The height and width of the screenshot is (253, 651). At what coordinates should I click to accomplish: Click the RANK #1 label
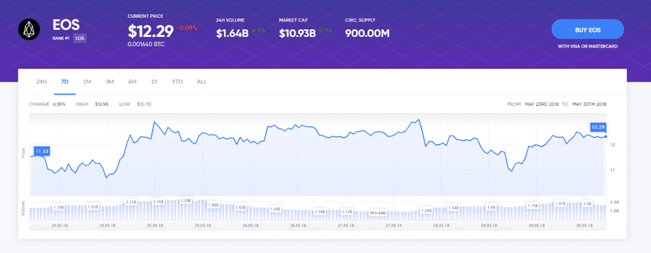coord(61,39)
